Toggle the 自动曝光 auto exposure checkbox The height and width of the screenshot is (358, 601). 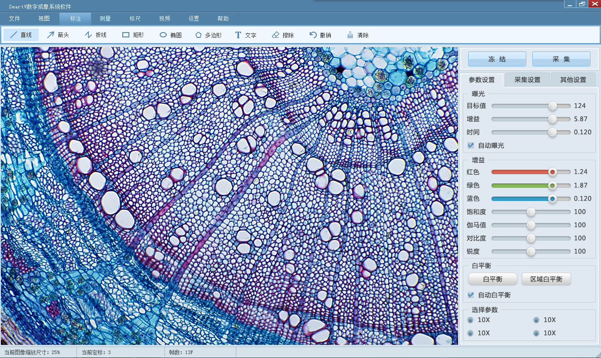point(471,145)
